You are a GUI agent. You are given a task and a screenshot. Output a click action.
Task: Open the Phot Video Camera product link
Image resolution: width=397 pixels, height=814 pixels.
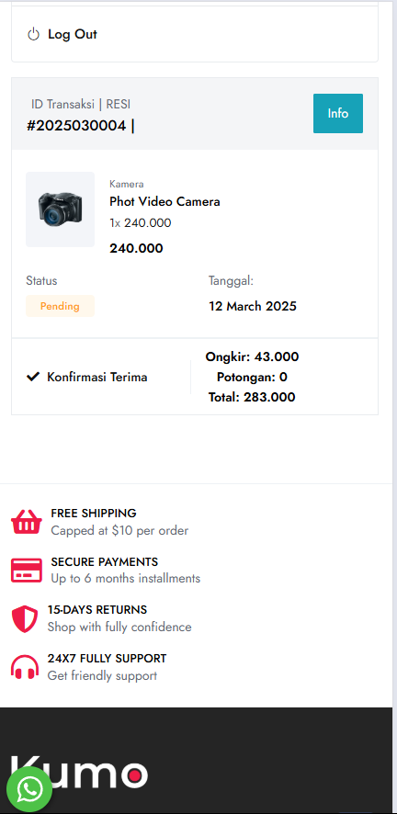164,201
